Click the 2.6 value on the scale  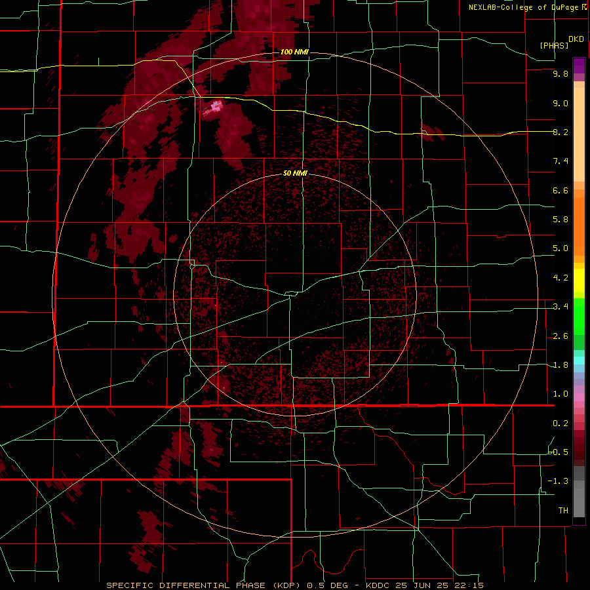560,336
